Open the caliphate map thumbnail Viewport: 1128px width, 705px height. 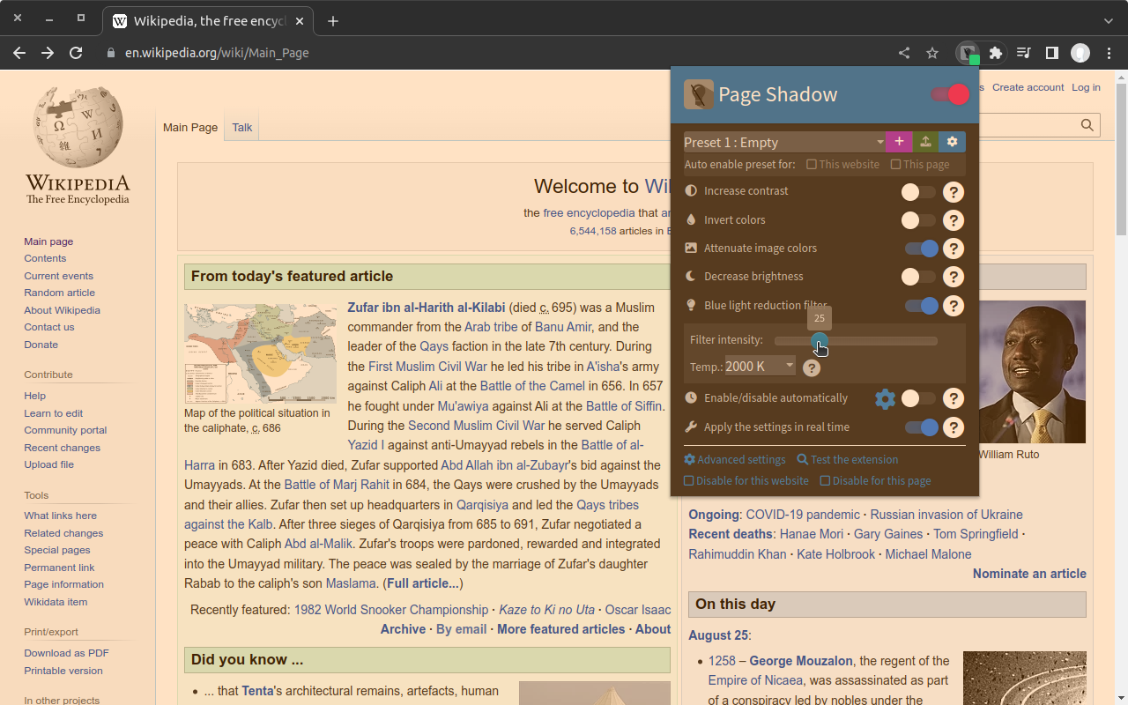tap(261, 353)
